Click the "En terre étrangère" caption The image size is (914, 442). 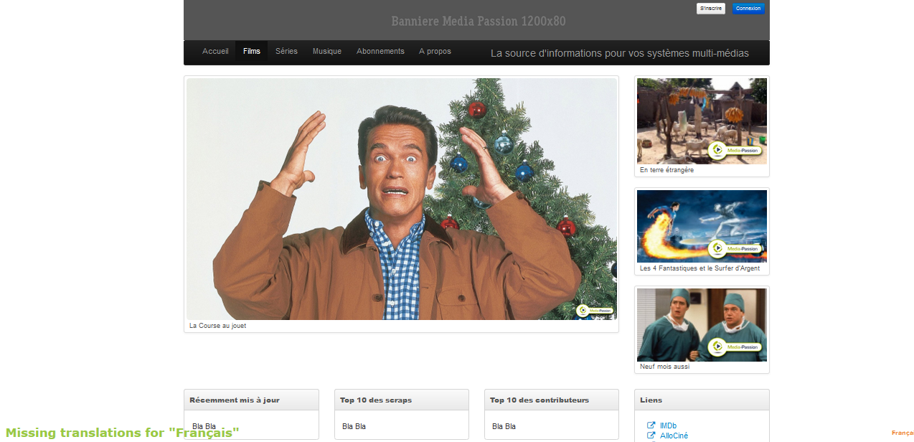point(666,170)
